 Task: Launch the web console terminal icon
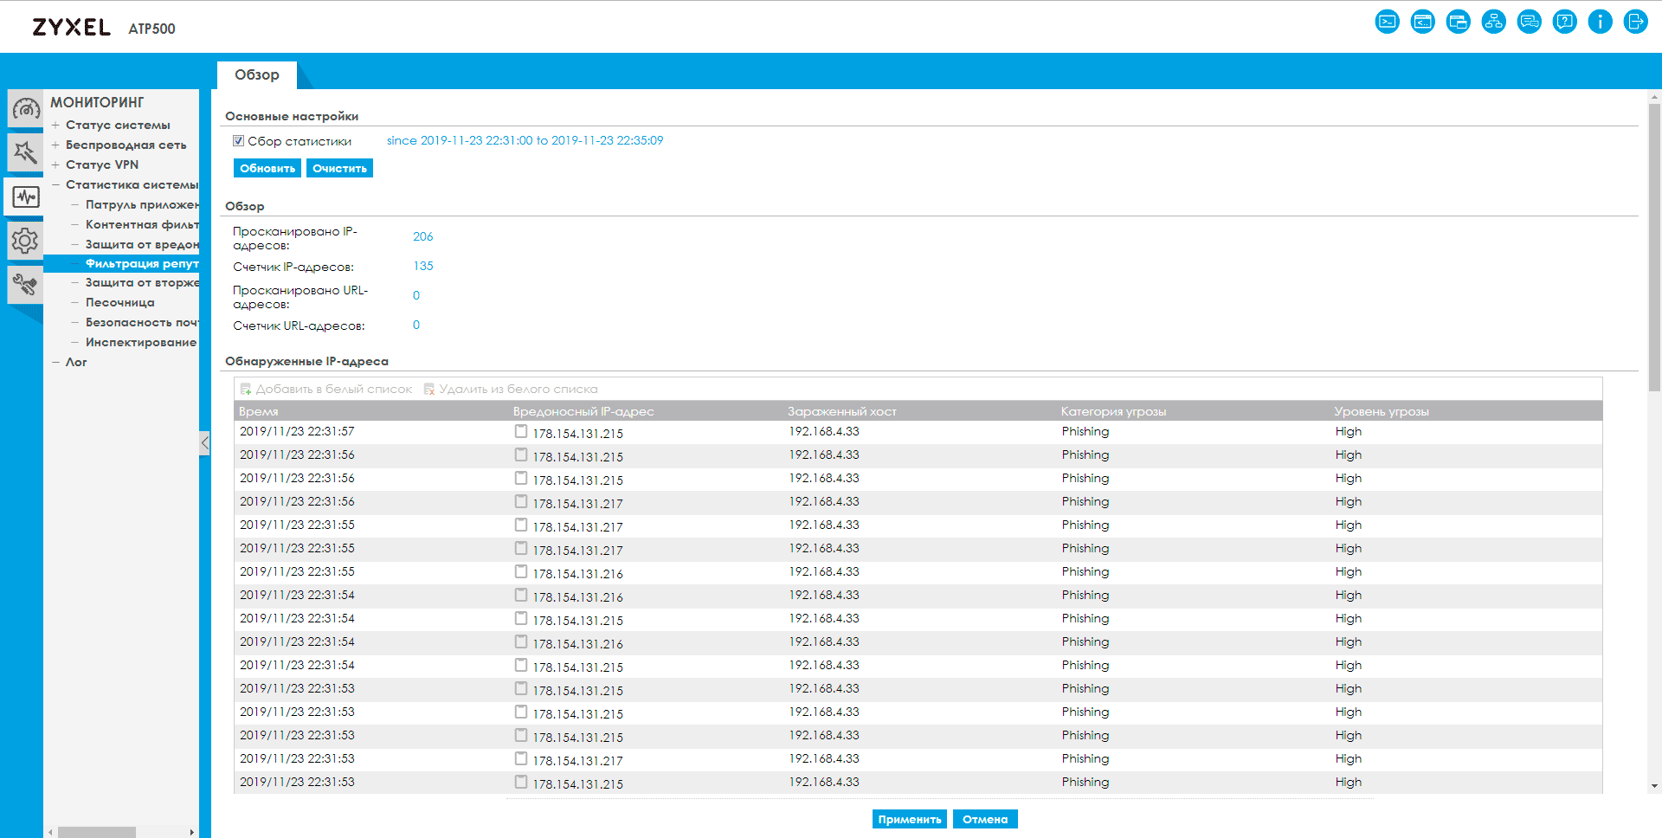coord(1387,22)
